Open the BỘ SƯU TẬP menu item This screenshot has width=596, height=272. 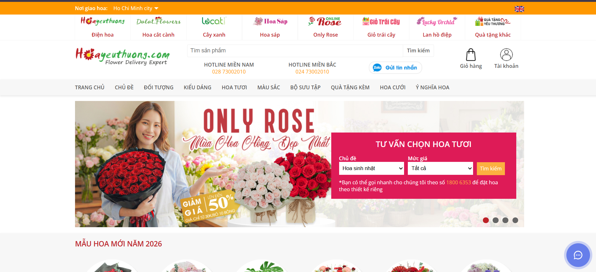click(x=305, y=87)
